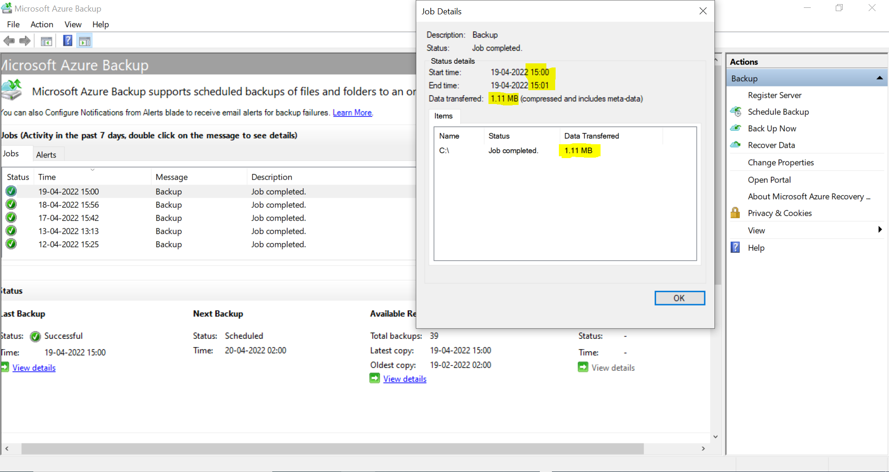
Task: Click the Message column header in Jobs
Action: [x=199, y=177]
